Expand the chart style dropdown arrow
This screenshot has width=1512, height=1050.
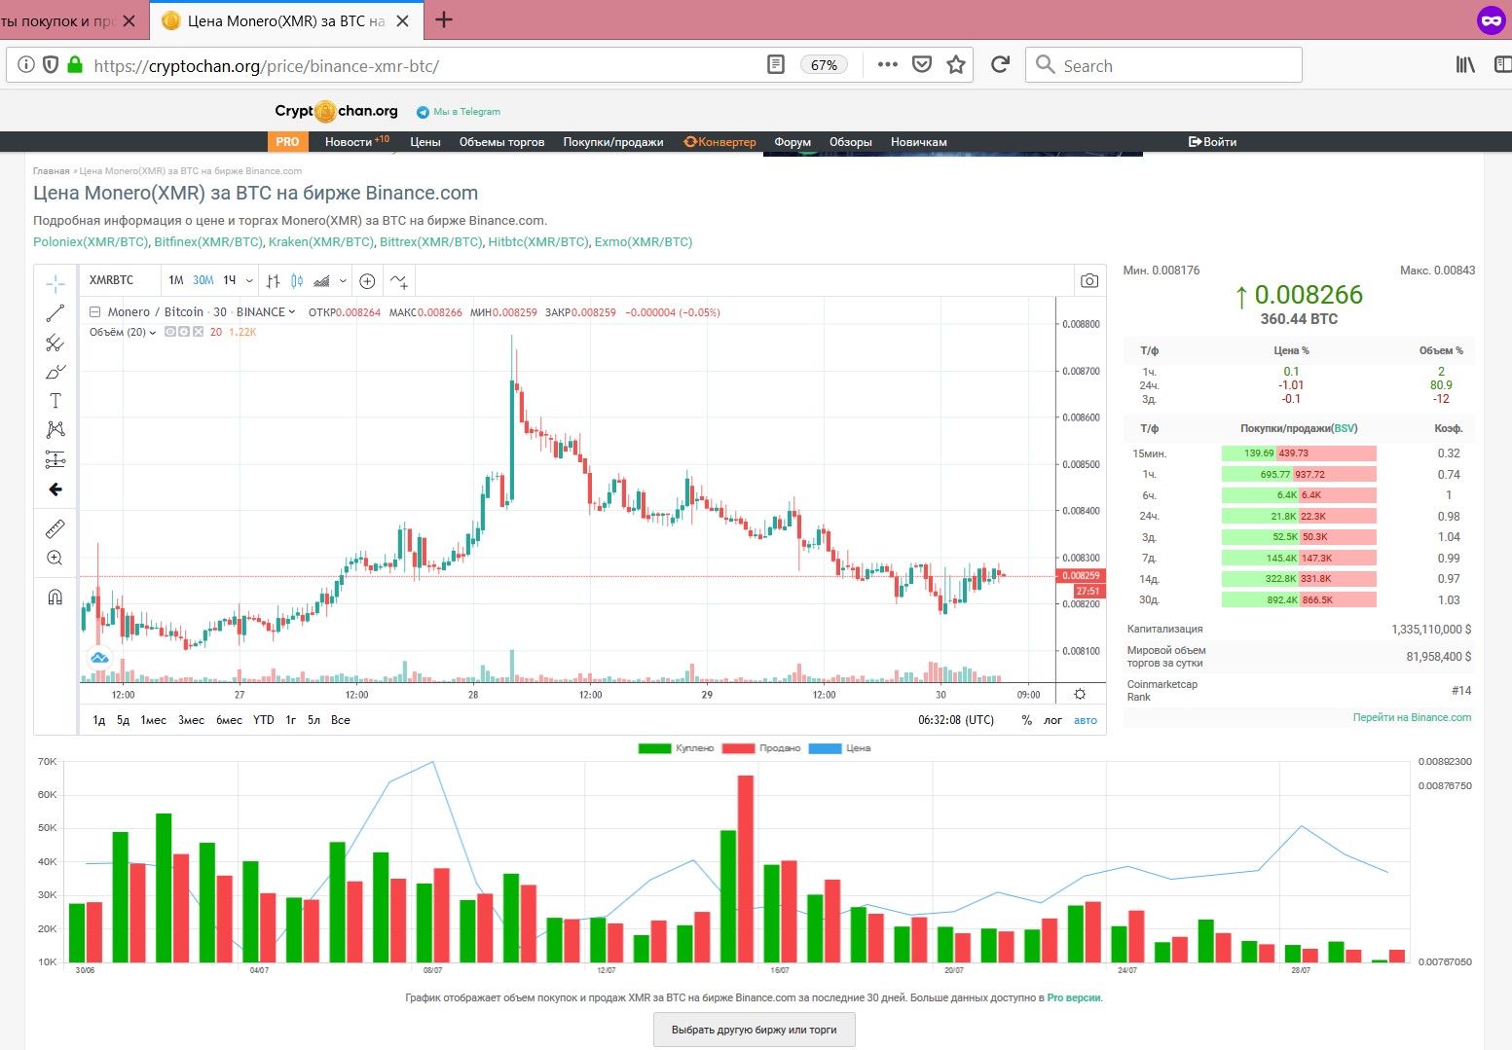[343, 281]
